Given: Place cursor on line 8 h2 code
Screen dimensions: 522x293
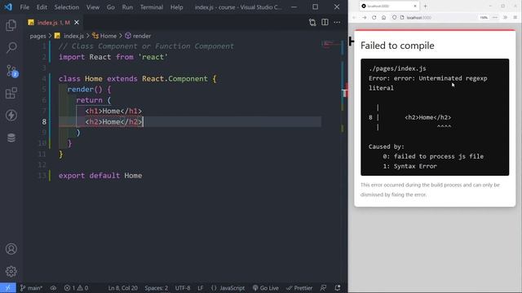Looking at the screenshot, I should coord(114,121).
